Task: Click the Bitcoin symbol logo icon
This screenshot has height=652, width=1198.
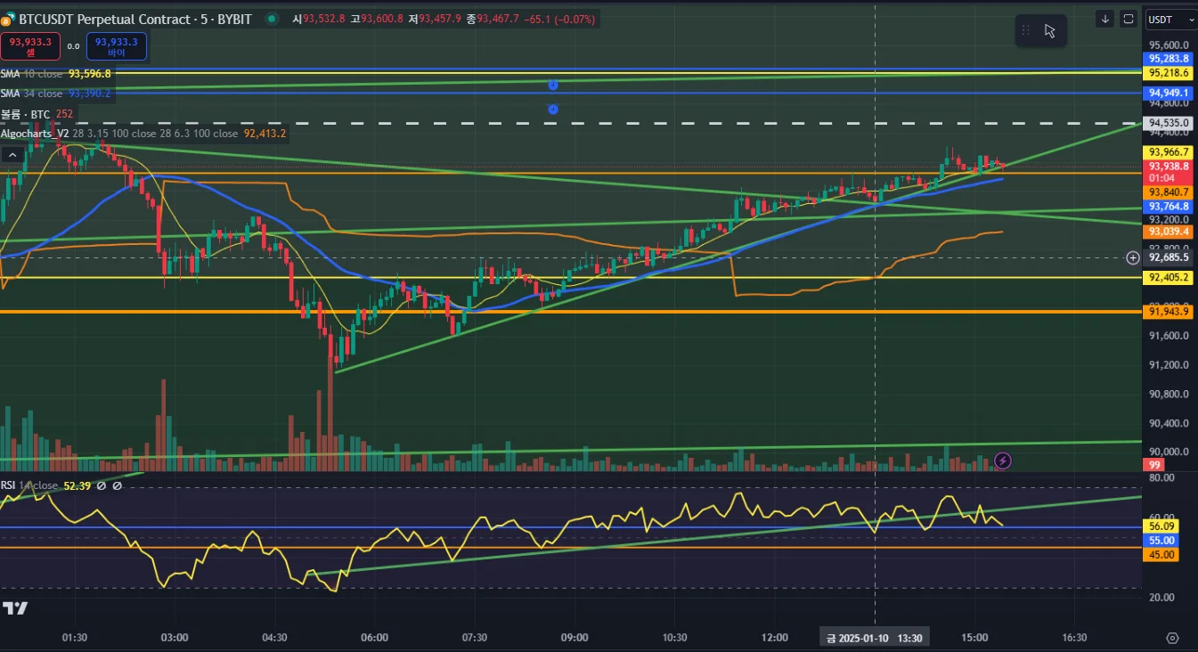Action: tap(7, 20)
